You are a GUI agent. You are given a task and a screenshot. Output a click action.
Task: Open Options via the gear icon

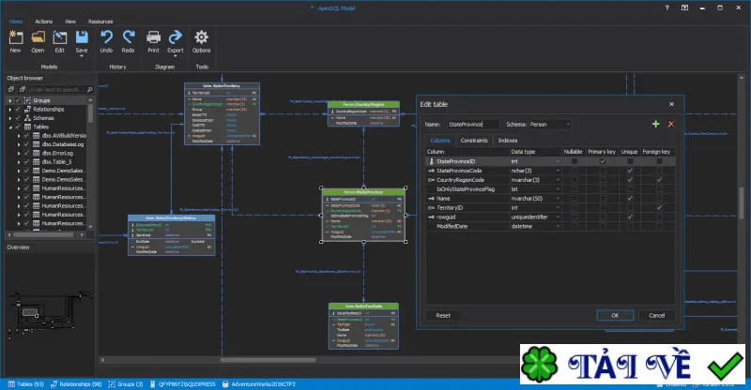(201, 37)
